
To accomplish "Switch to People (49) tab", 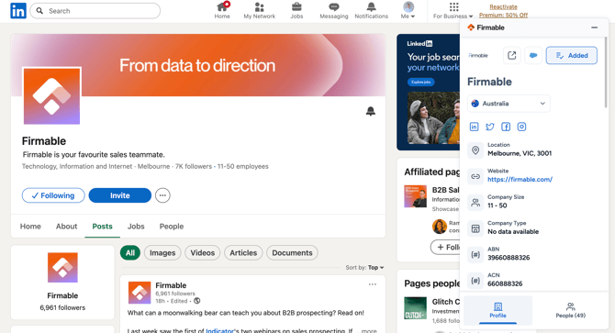I will (570, 310).
